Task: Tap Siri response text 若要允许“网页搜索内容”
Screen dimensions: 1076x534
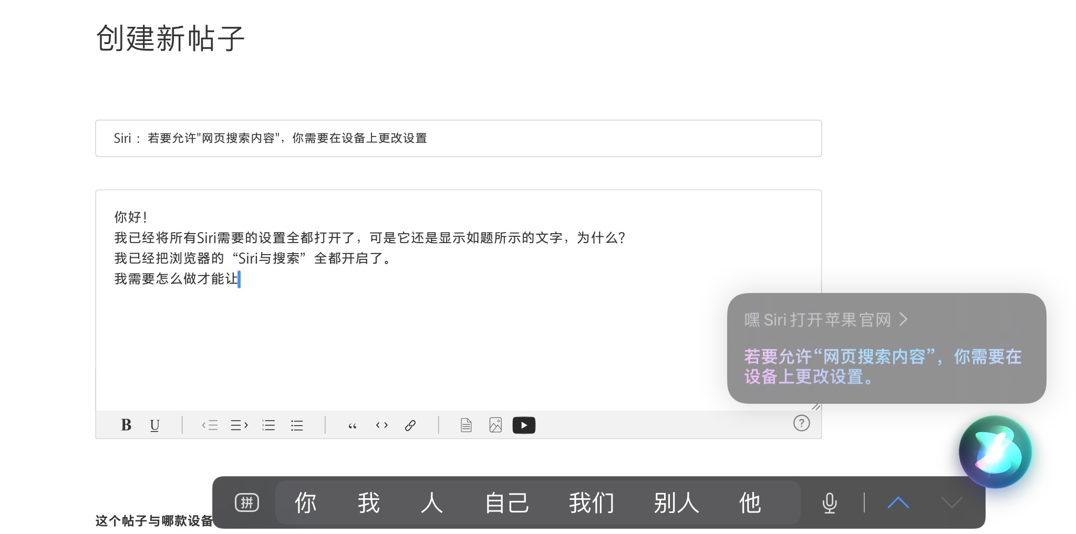Action: click(x=840, y=357)
